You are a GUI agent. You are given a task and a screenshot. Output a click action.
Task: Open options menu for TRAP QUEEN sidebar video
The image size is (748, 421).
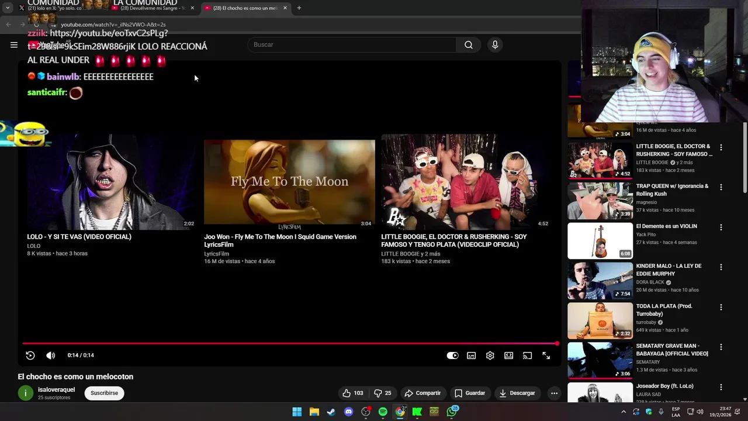tap(721, 187)
